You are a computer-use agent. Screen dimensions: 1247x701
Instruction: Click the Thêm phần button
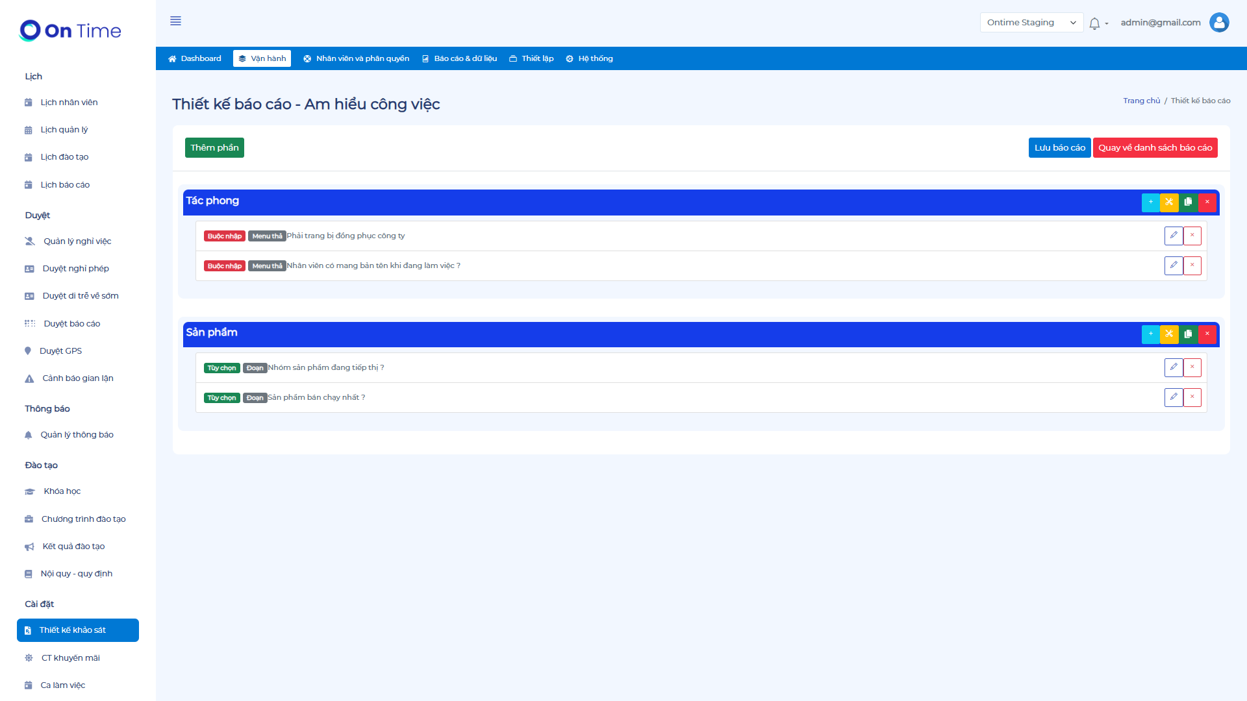(214, 148)
